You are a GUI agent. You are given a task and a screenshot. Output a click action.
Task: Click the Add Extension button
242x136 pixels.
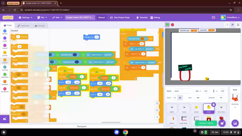click(5, 119)
